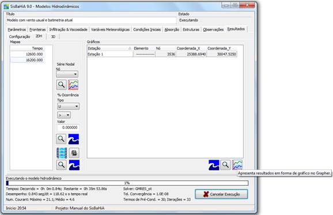Click the Cancelar Execução button
Viewport: 333px width, 215px height.
[x=221, y=194]
